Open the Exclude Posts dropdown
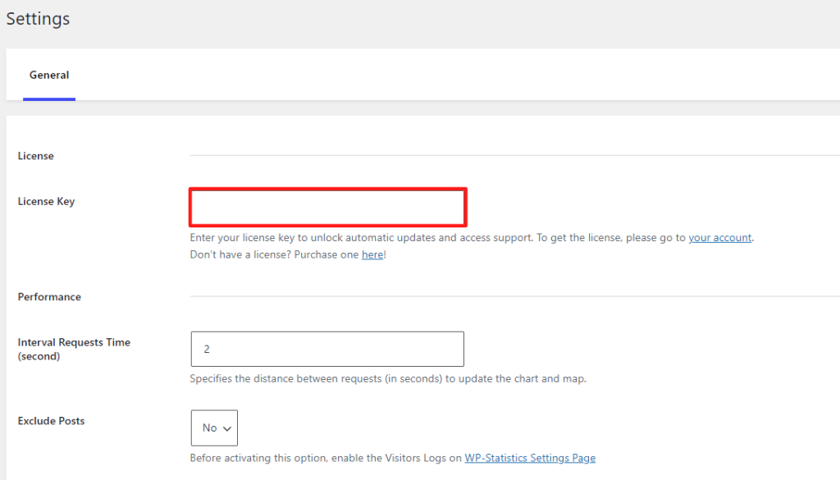This screenshot has width=840, height=480. (214, 427)
